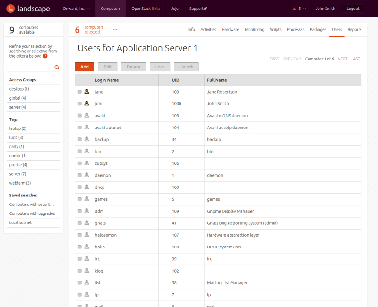
Task: Open the Computers menu item
Action: pyautogui.click(x=111, y=9)
